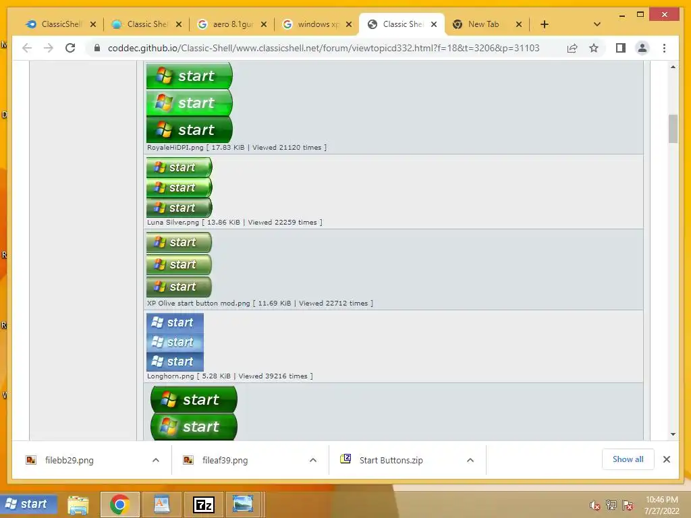Close the windows xp tab

pyautogui.click(x=349, y=24)
